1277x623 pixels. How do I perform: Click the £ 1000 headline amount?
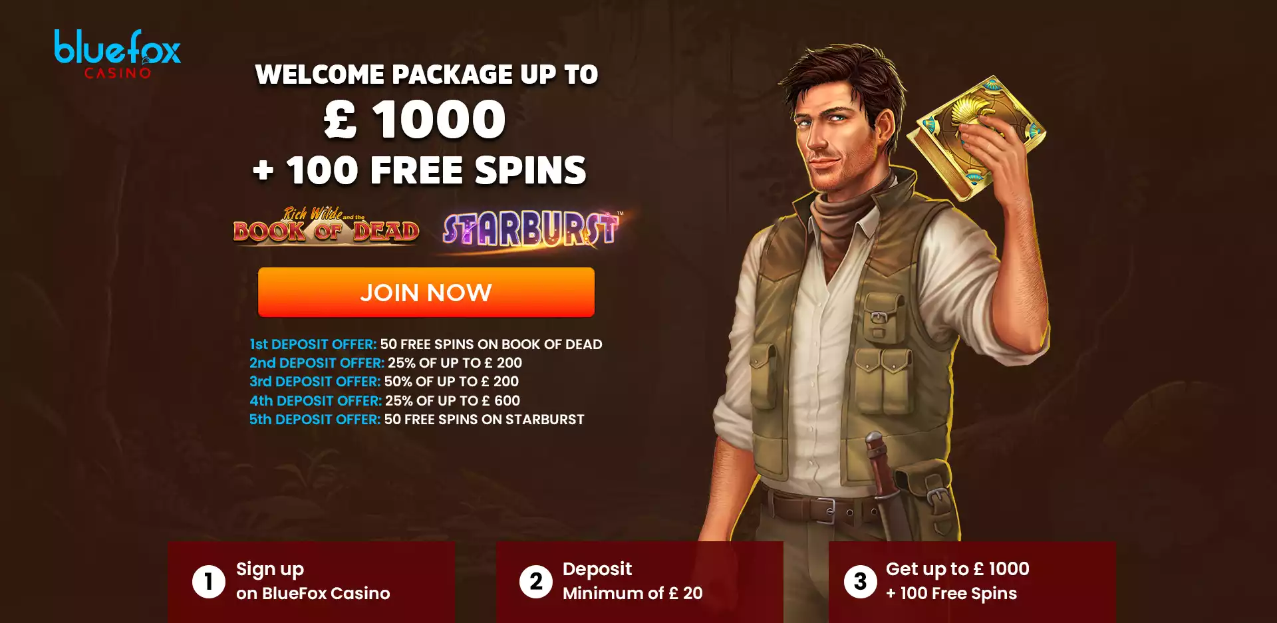pos(415,120)
